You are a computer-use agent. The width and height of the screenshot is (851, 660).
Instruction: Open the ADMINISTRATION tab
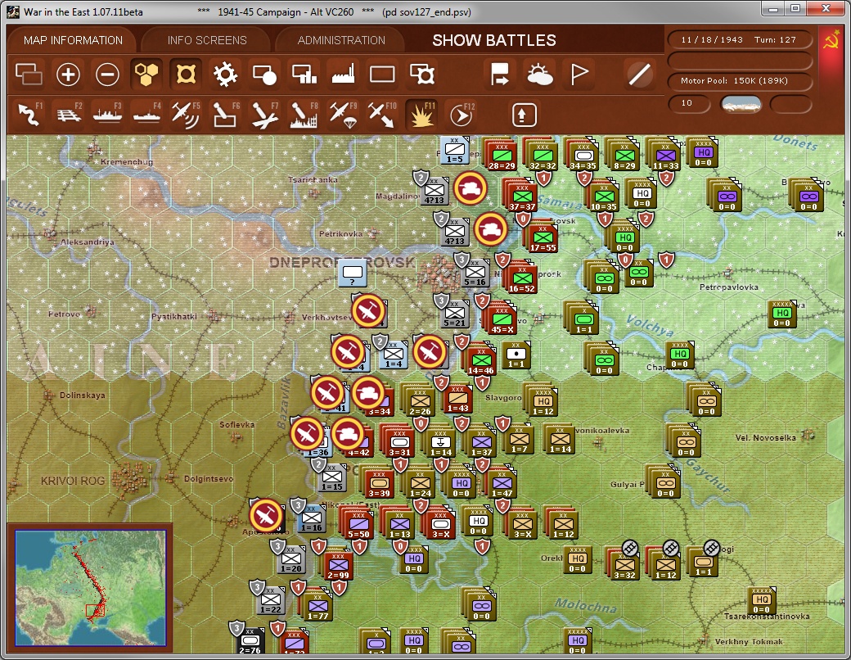[x=341, y=40]
